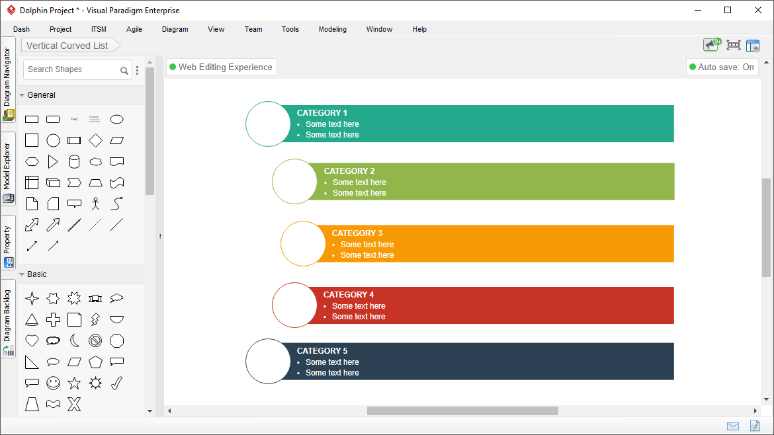
Task: Open the panel layout icon in top right
Action: (753, 46)
